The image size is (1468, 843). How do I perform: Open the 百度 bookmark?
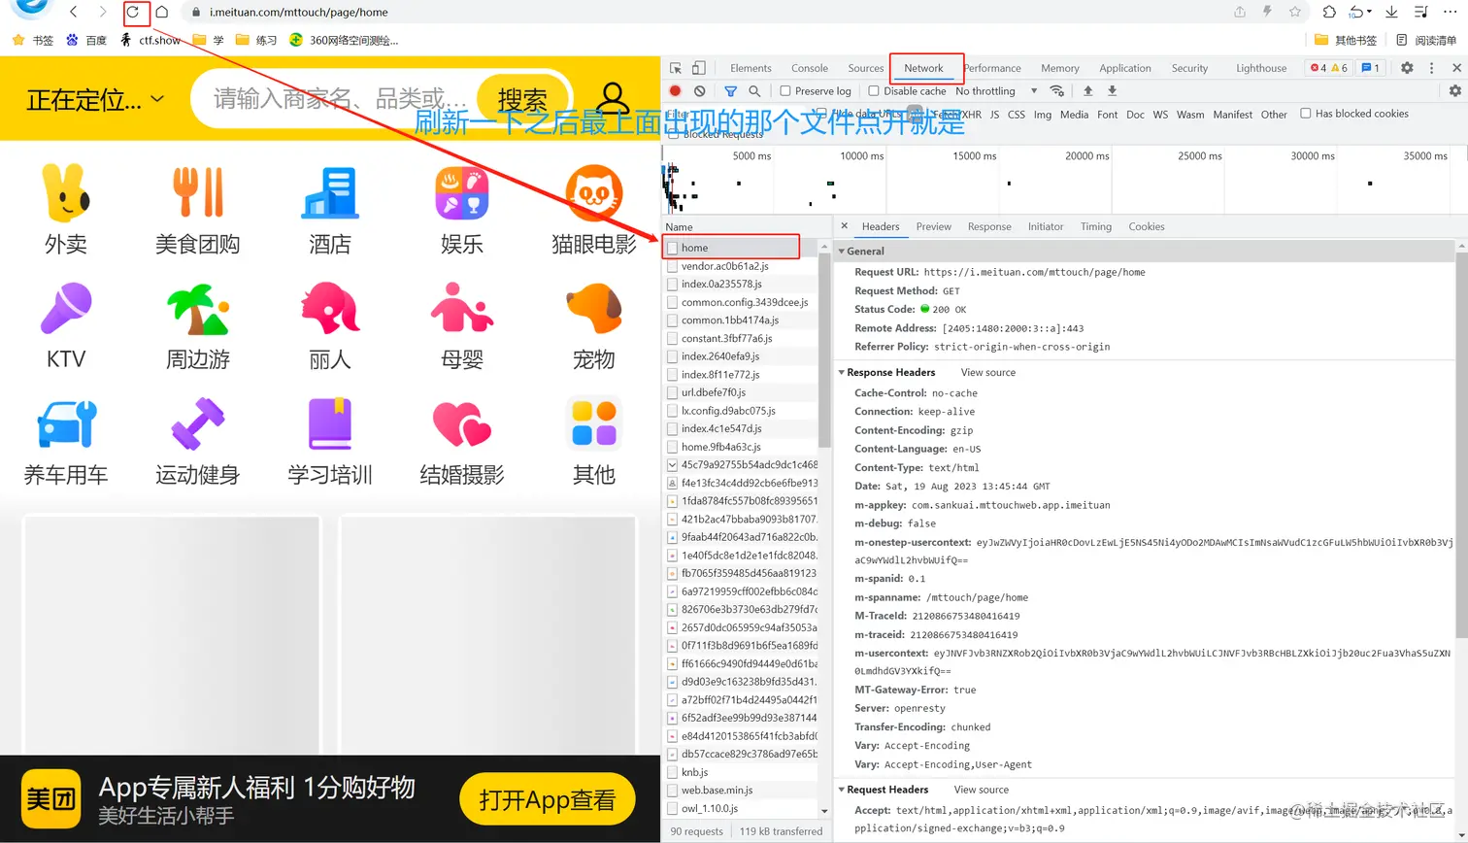[86, 40]
